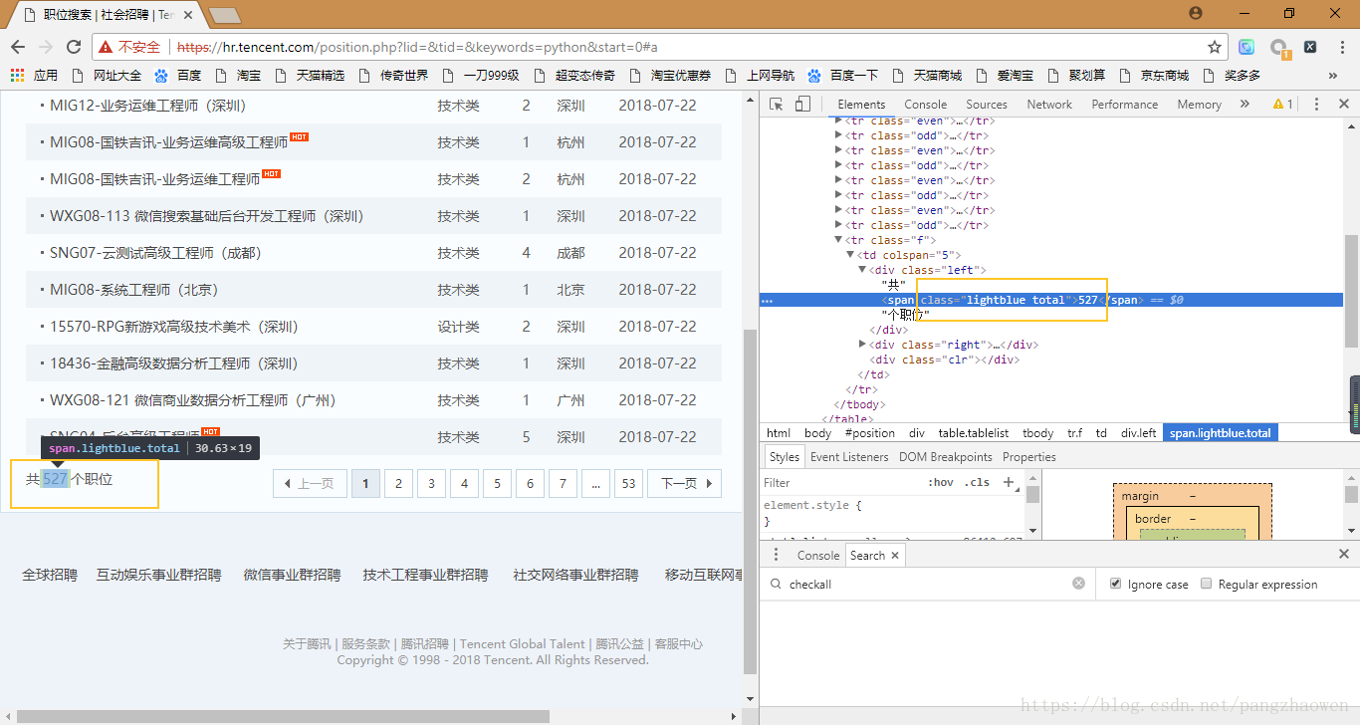This screenshot has width=1360, height=725.
Task: Go to the 下一页 next page
Action: 685,484
